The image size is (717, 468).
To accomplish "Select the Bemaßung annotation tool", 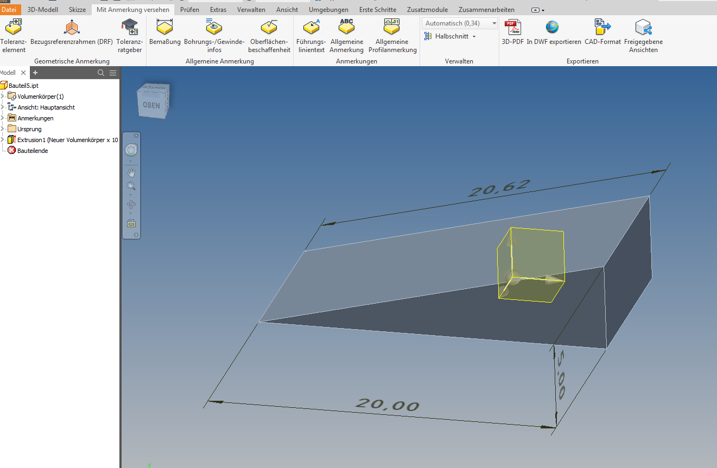I will tap(164, 33).
